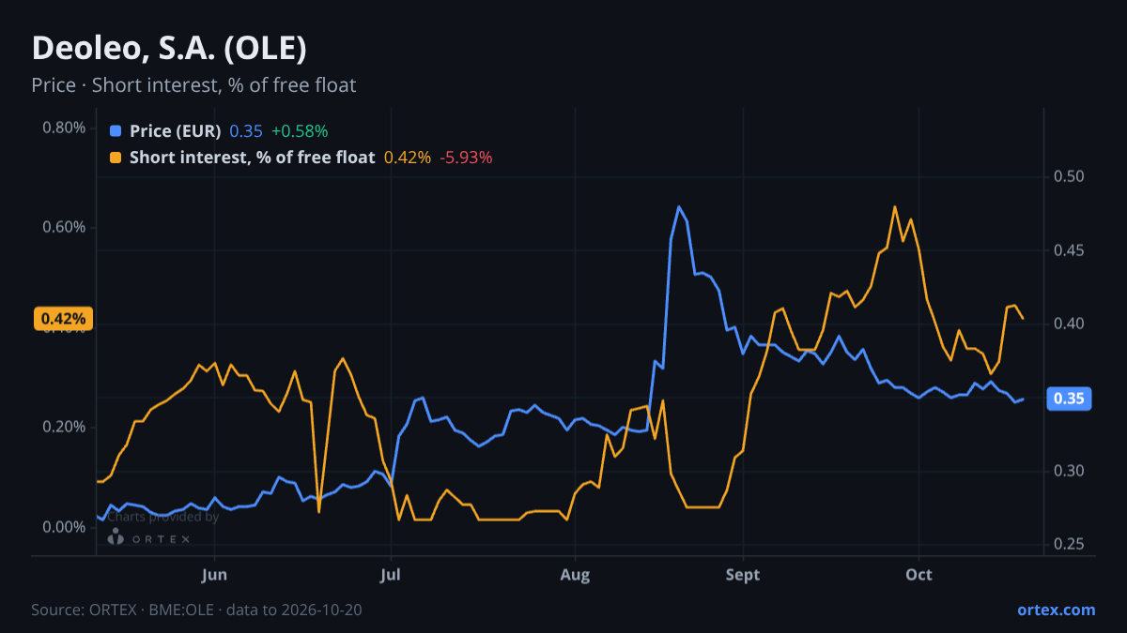Toggle the Price (EUR) legend label
The width and height of the screenshot is (1127, 633).
[176, 131]
